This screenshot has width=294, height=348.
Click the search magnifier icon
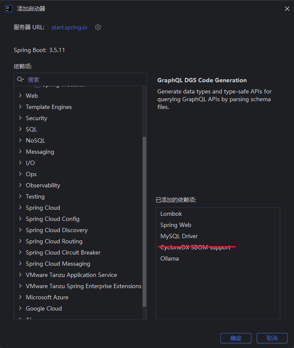[20, 79]
